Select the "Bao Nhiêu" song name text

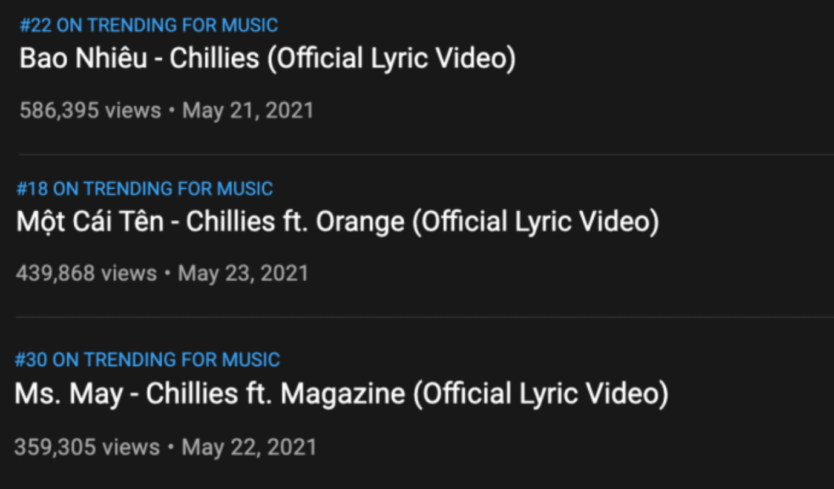click(x=83, y=59)
